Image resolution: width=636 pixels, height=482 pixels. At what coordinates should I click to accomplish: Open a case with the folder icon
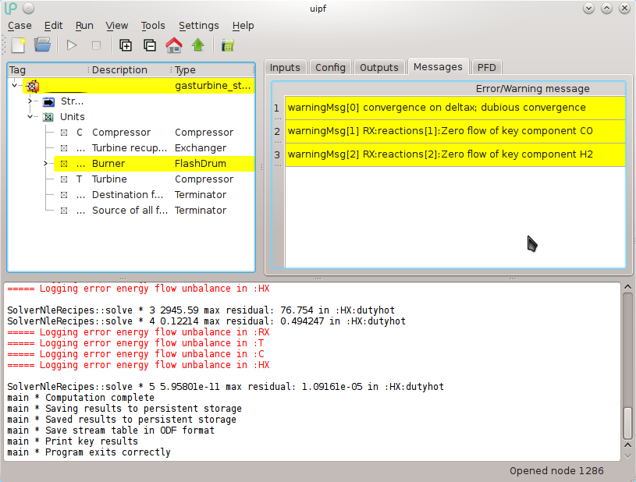coord(43,45)
